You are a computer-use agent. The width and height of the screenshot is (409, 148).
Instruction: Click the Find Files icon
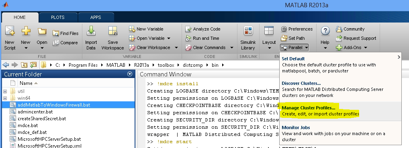pyautogui.click(x=55, y=33)
